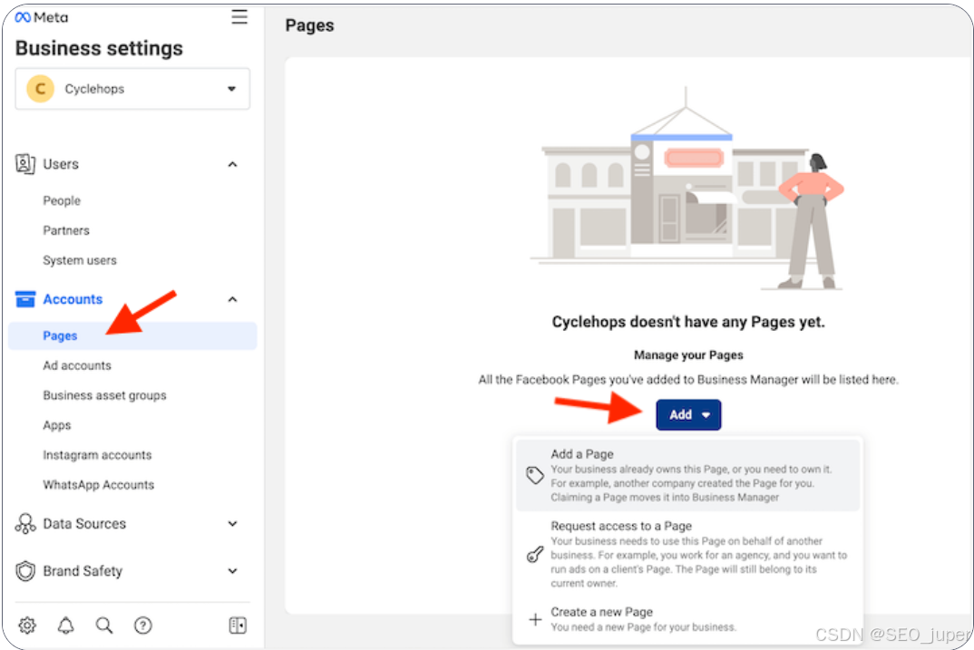Viewport: 974px width, 650px height.
Task: Open the help question mark icon
Action: 142,626
